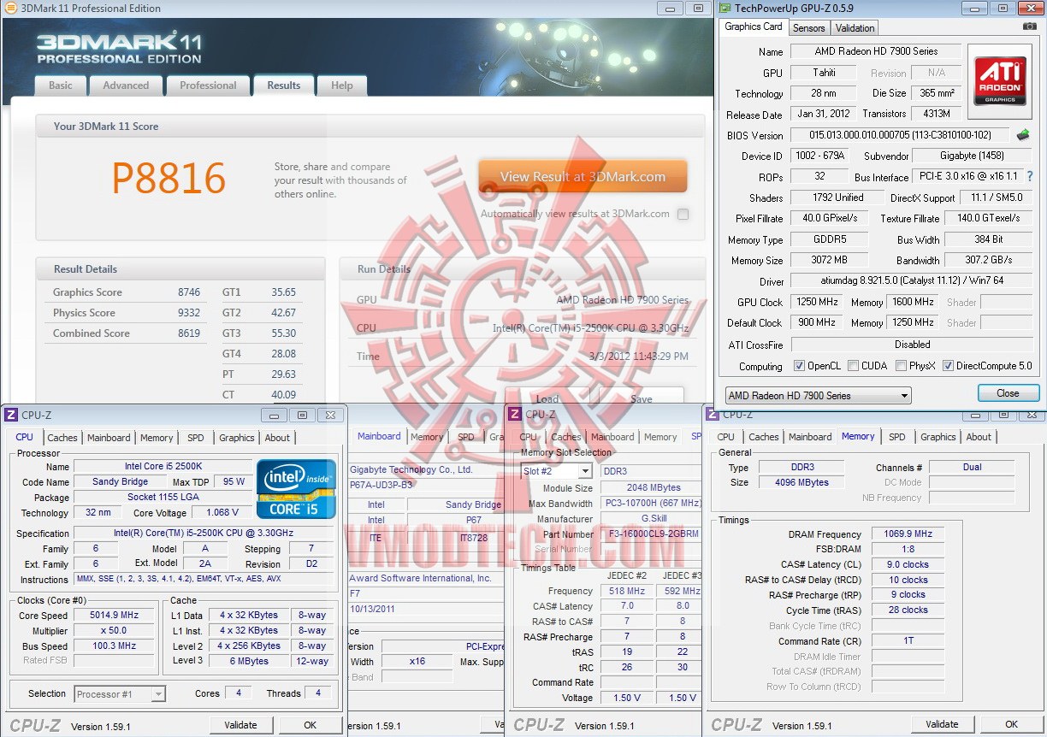Open Caches tab in the CPU-Z Processor window
Image resolution: width=1047 pixels, height=737 pixels.
pyautogui.click(x=62, y=438)
